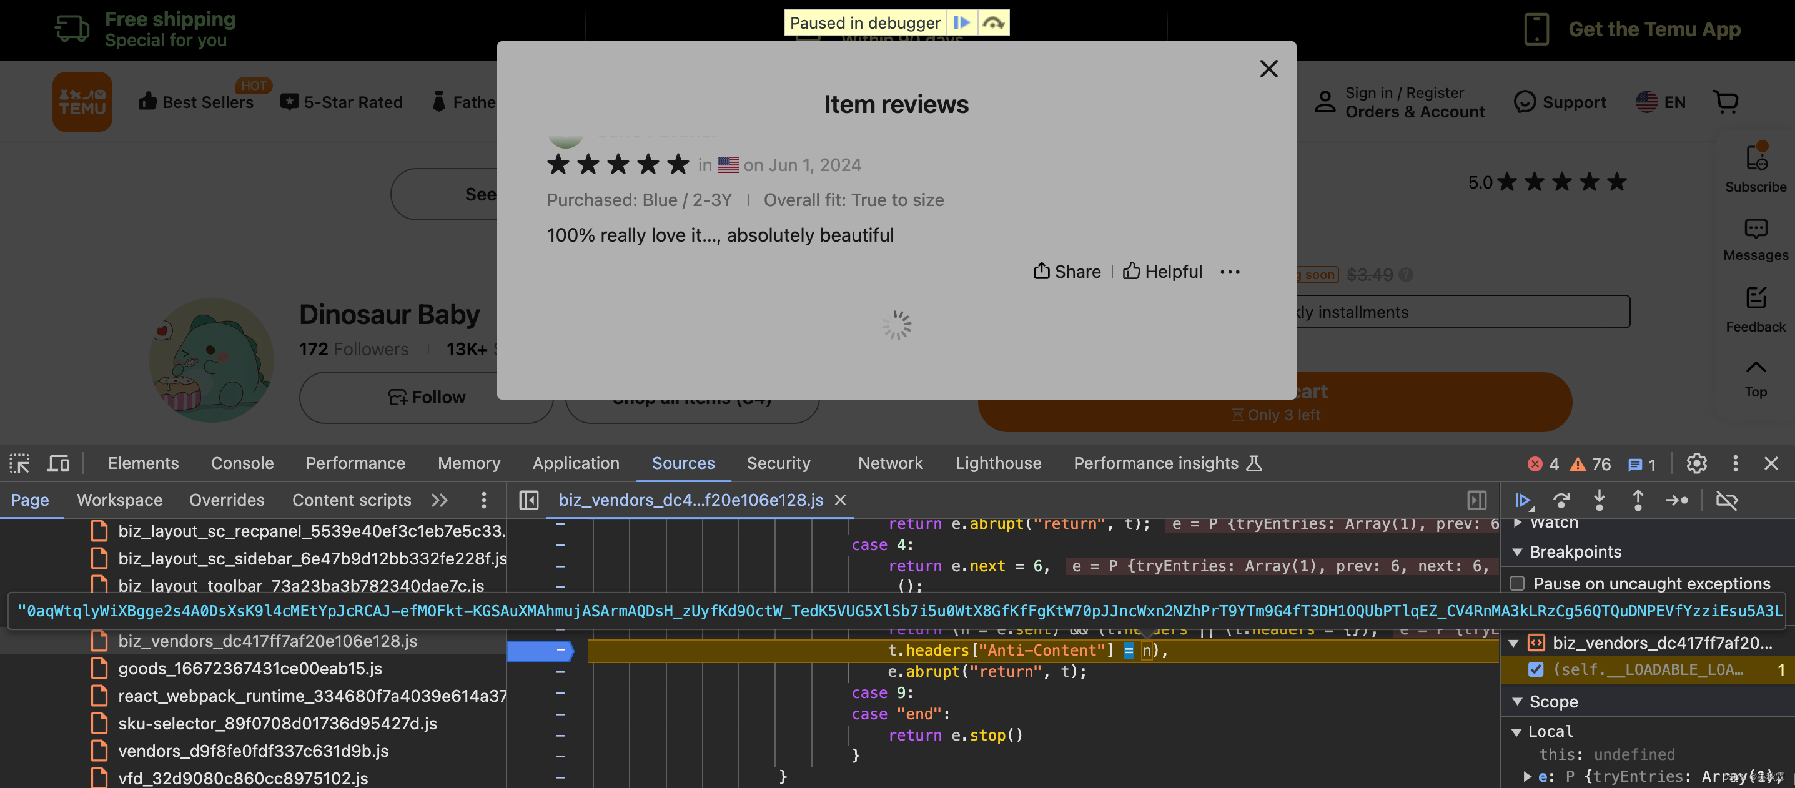Open the Lighthouse tab
The image size is (1795, 788).
998,463
